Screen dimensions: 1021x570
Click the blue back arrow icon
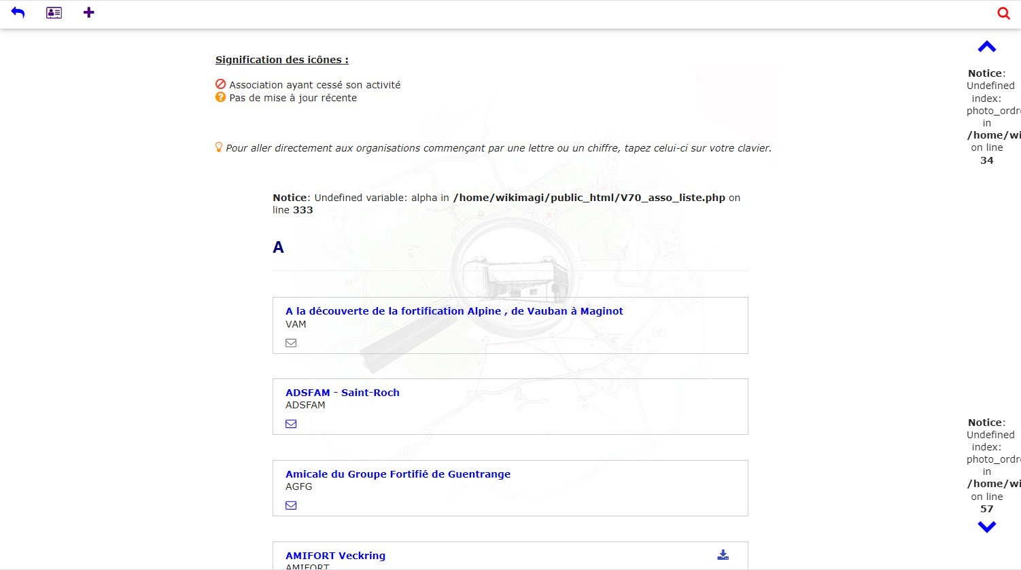[18, 13]
